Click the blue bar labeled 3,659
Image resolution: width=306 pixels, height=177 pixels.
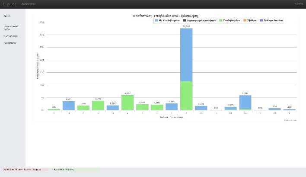click(x=69, y=106)
